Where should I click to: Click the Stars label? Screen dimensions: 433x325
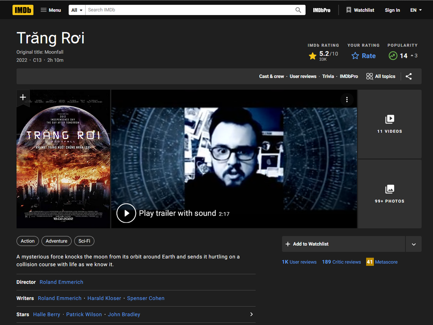coord(23,314)
